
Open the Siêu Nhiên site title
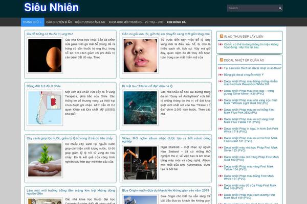(x=51, y=8)
